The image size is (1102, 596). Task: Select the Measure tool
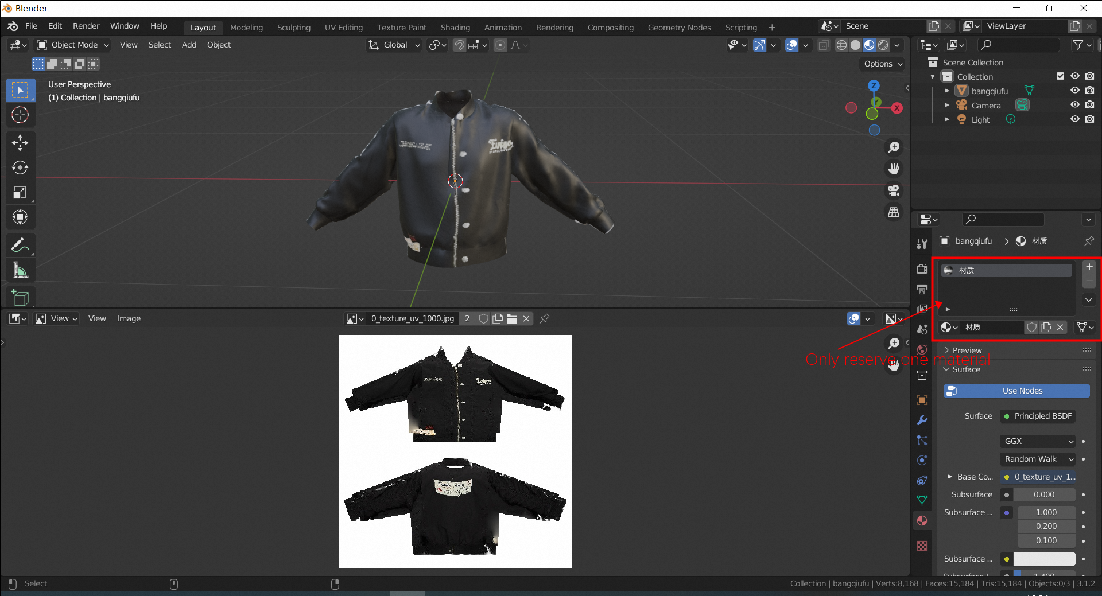coord(20,270)
